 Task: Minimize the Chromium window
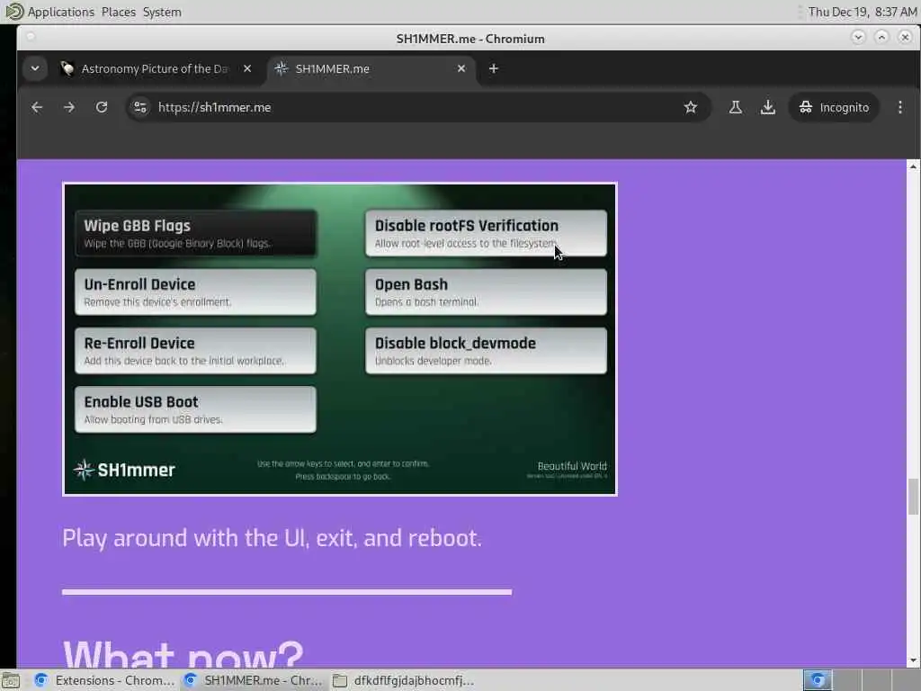tap(858, 37)
